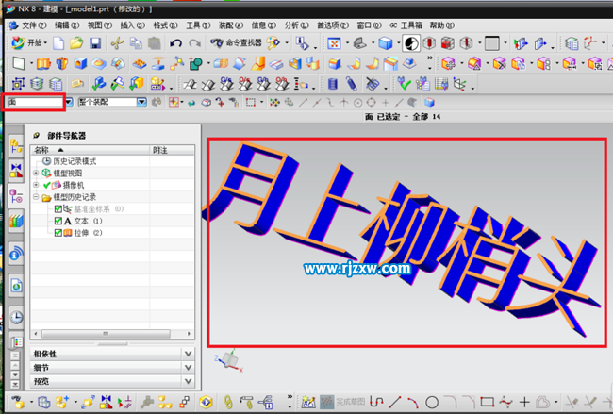Select the Line sketch tool
The width and height of the screenshot is (613, 414).
(x=395, y=402)
